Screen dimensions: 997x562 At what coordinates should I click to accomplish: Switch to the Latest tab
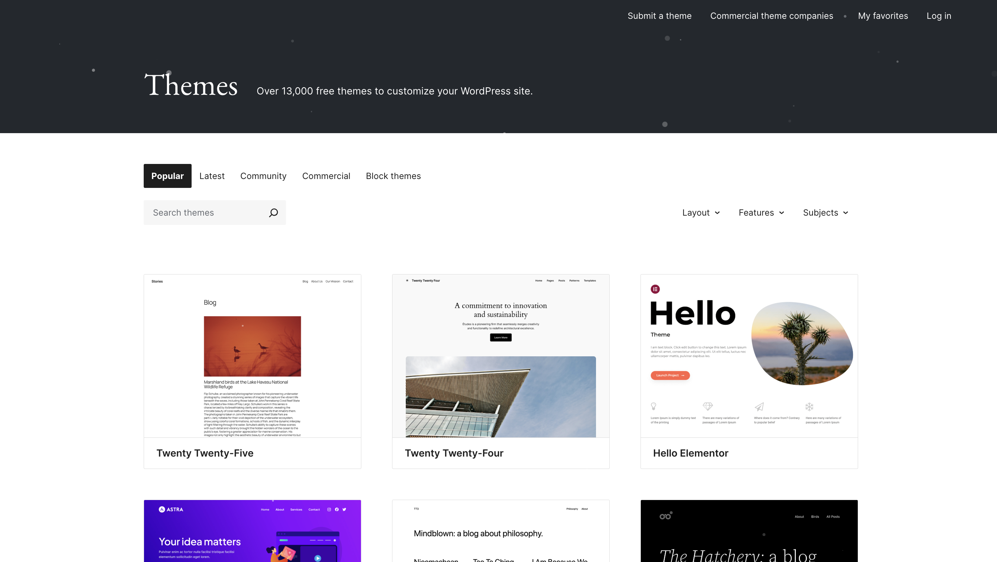(x=212, y=176)
